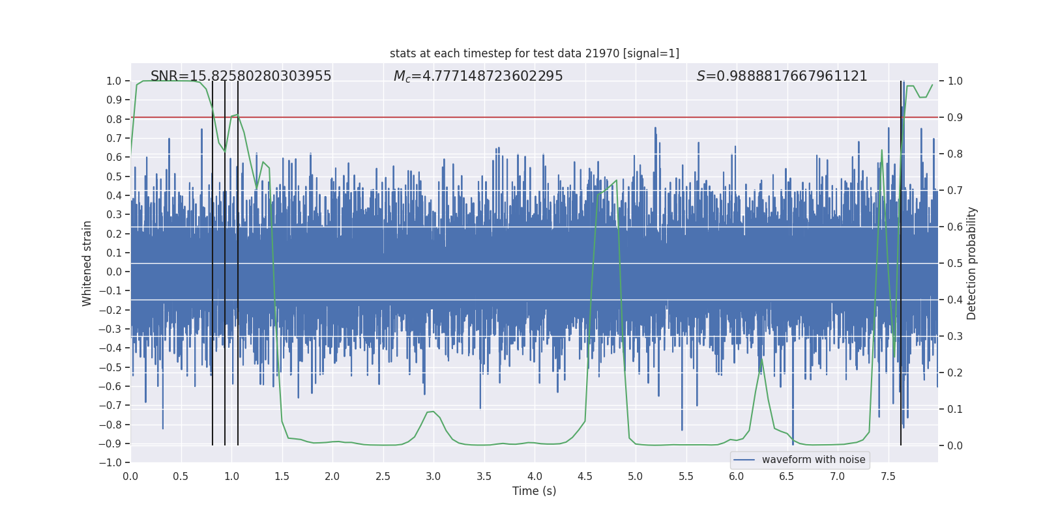Click the 0.9 tick on right axis
This screenshot has width=1043, height=521.
(955, 118)
